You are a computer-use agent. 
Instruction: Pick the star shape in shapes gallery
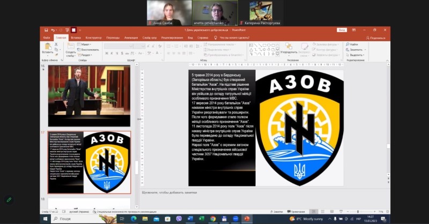coord(273,54)
